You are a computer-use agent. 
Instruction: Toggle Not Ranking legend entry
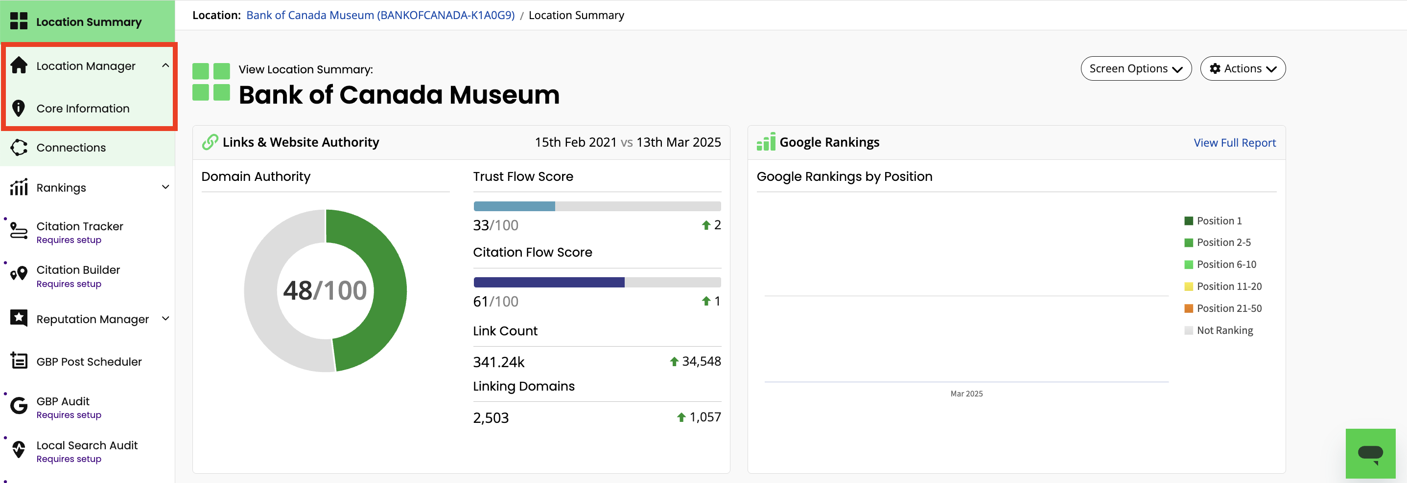[1219, 330]
